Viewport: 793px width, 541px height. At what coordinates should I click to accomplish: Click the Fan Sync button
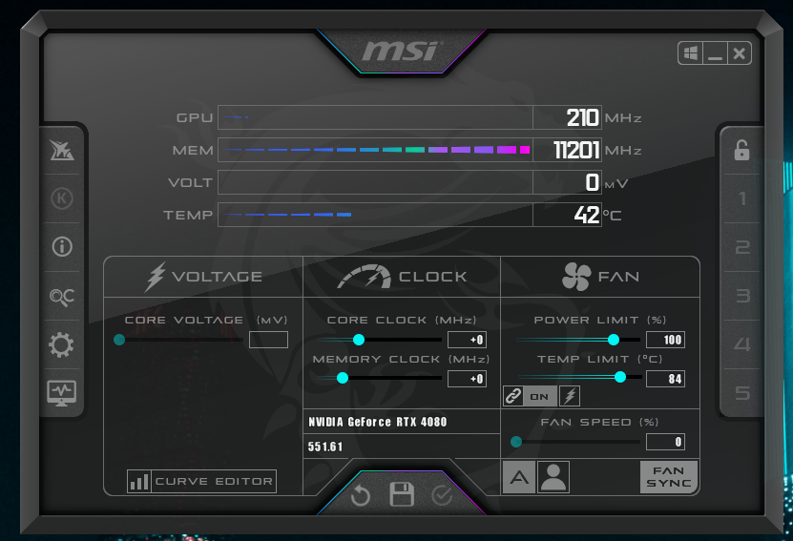[x=669, y=477]
